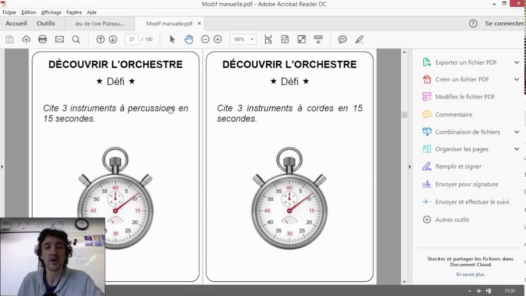Switch to the Accueil tab
Viewport: 526px width, 296px height.
16,23
